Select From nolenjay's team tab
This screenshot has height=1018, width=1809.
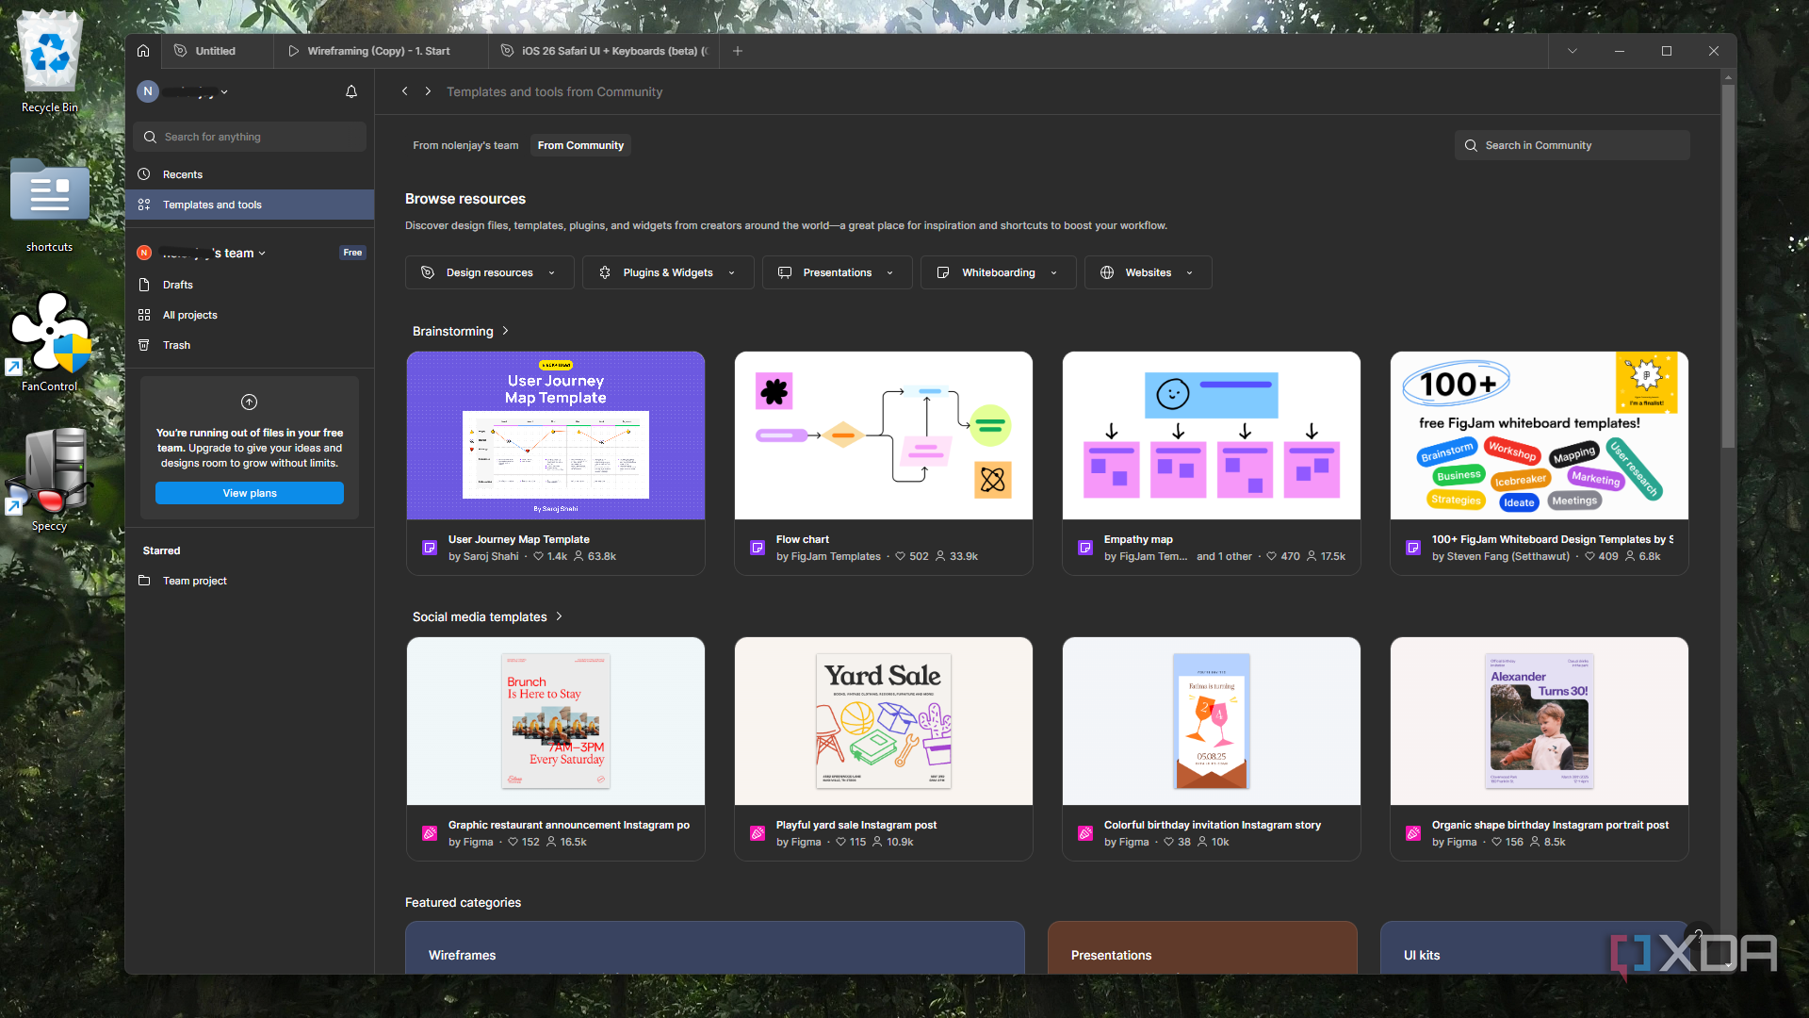pos(465,145)
